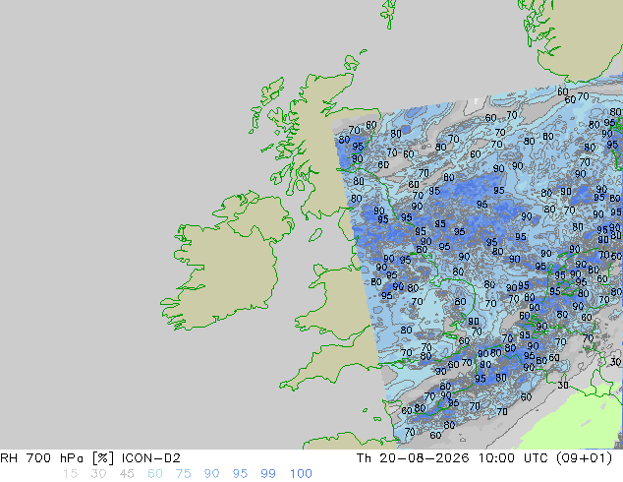Screen dimensions: 623x482
Task: Select the 30 value in the color legend
Action: coord(98,474)
